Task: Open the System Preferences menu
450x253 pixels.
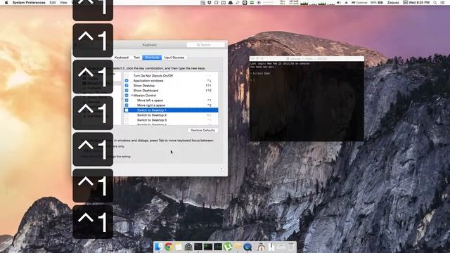Action: tap(29, 3)
